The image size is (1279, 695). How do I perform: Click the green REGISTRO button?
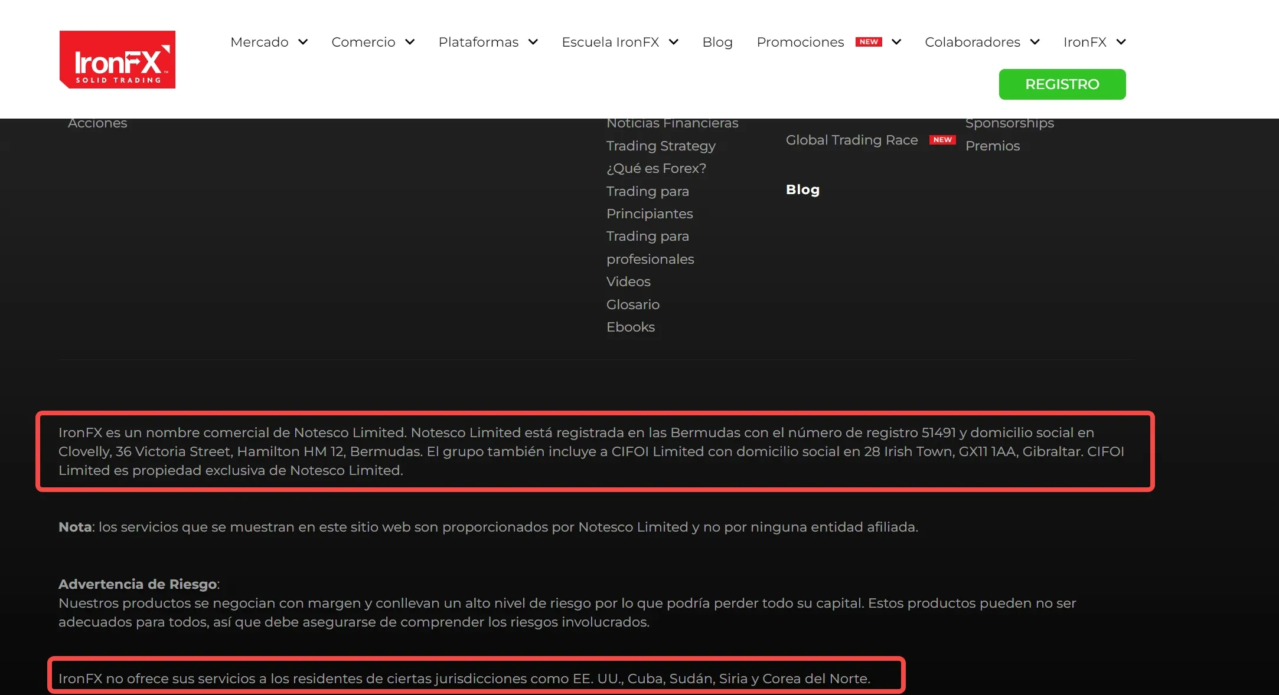tap(1062, 84)
